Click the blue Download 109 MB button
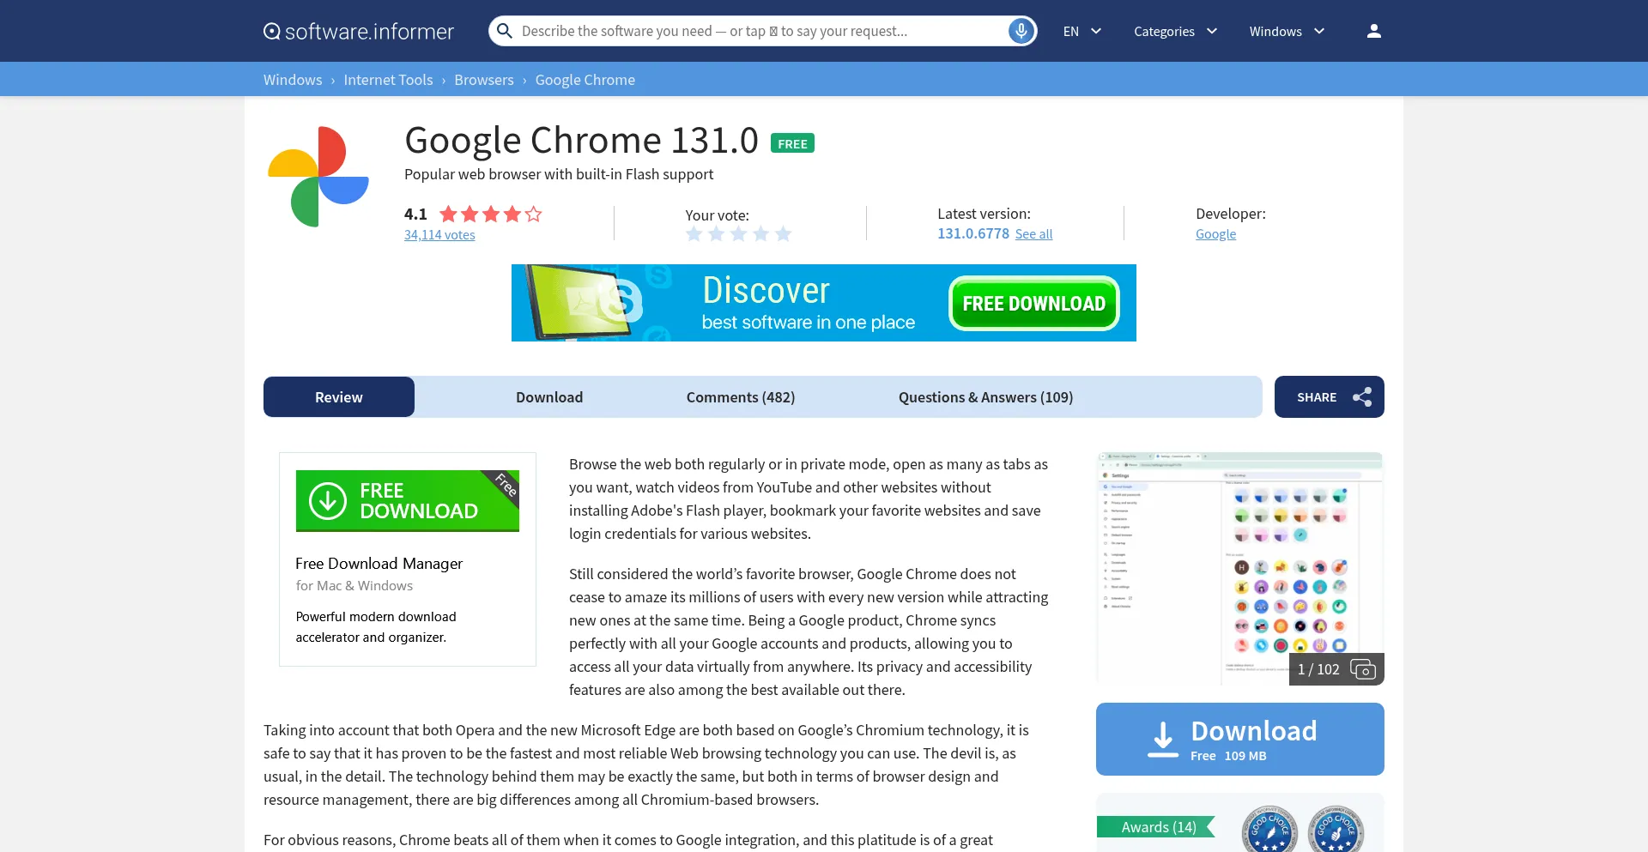Screen dimensions: 1648x852 [x=1239, y=740]
